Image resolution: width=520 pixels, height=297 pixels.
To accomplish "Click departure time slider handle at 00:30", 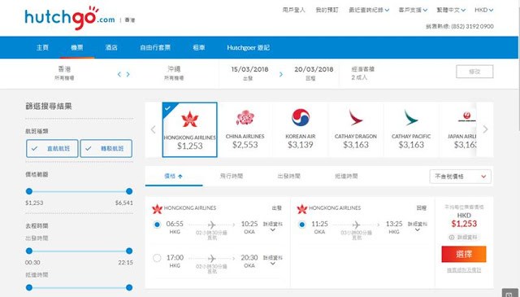I will click(x=29, y=251).
